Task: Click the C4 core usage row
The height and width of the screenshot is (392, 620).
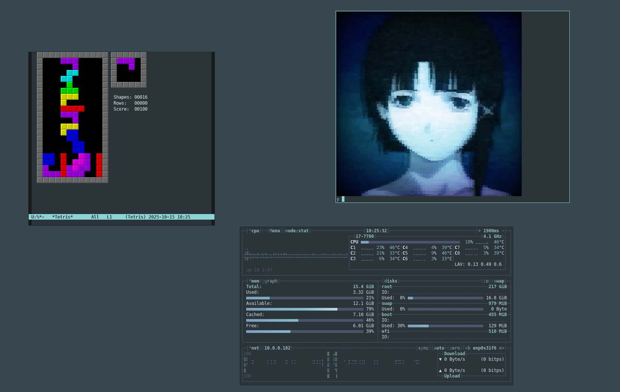Action: point(427,248)
